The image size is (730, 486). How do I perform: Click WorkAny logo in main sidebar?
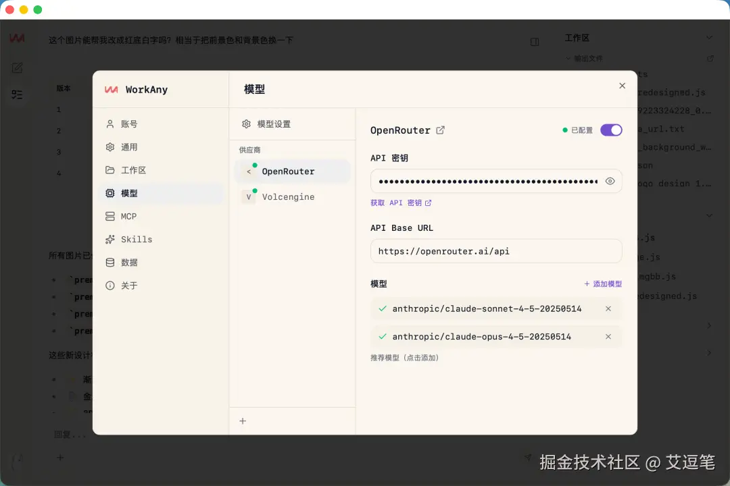point(17,38)
